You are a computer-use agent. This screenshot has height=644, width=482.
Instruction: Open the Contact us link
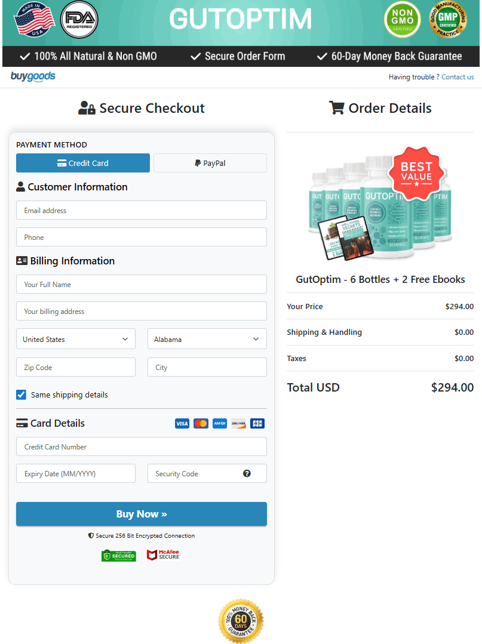(x=458, y=77)
